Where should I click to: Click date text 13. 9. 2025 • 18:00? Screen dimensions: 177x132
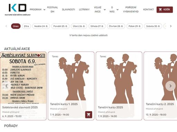point(156,115)
